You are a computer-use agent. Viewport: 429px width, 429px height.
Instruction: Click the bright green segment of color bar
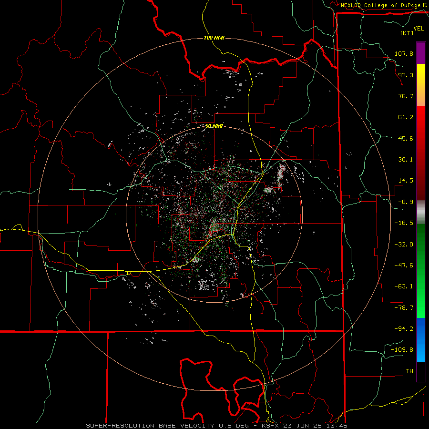421,271
